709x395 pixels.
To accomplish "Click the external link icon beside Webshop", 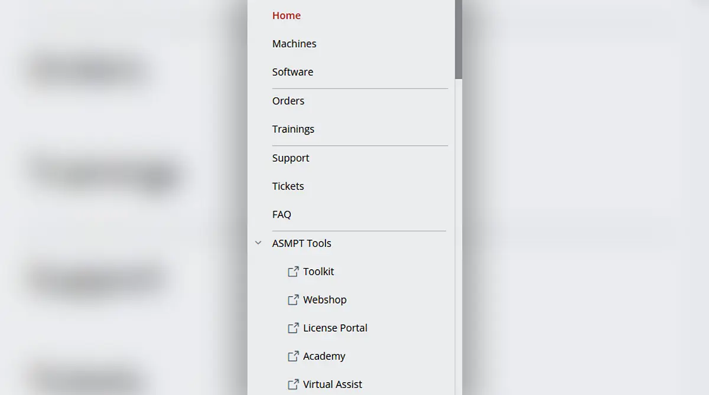I will tap(293, 300).
